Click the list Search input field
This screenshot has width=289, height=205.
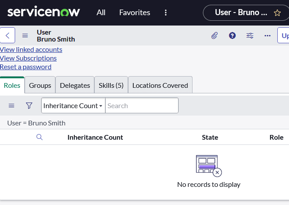tap(142, 106)
